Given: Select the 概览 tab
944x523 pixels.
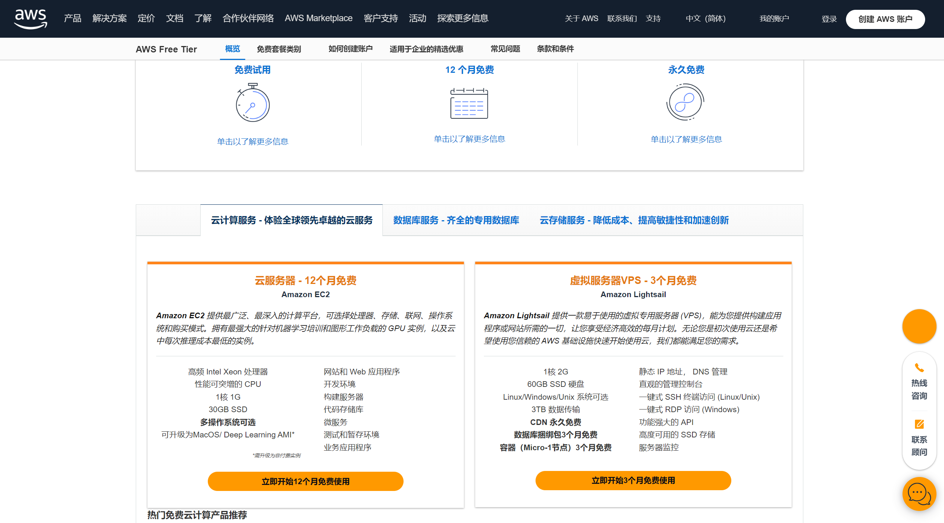Looking at the screenshot, I should tap(232, 49).
